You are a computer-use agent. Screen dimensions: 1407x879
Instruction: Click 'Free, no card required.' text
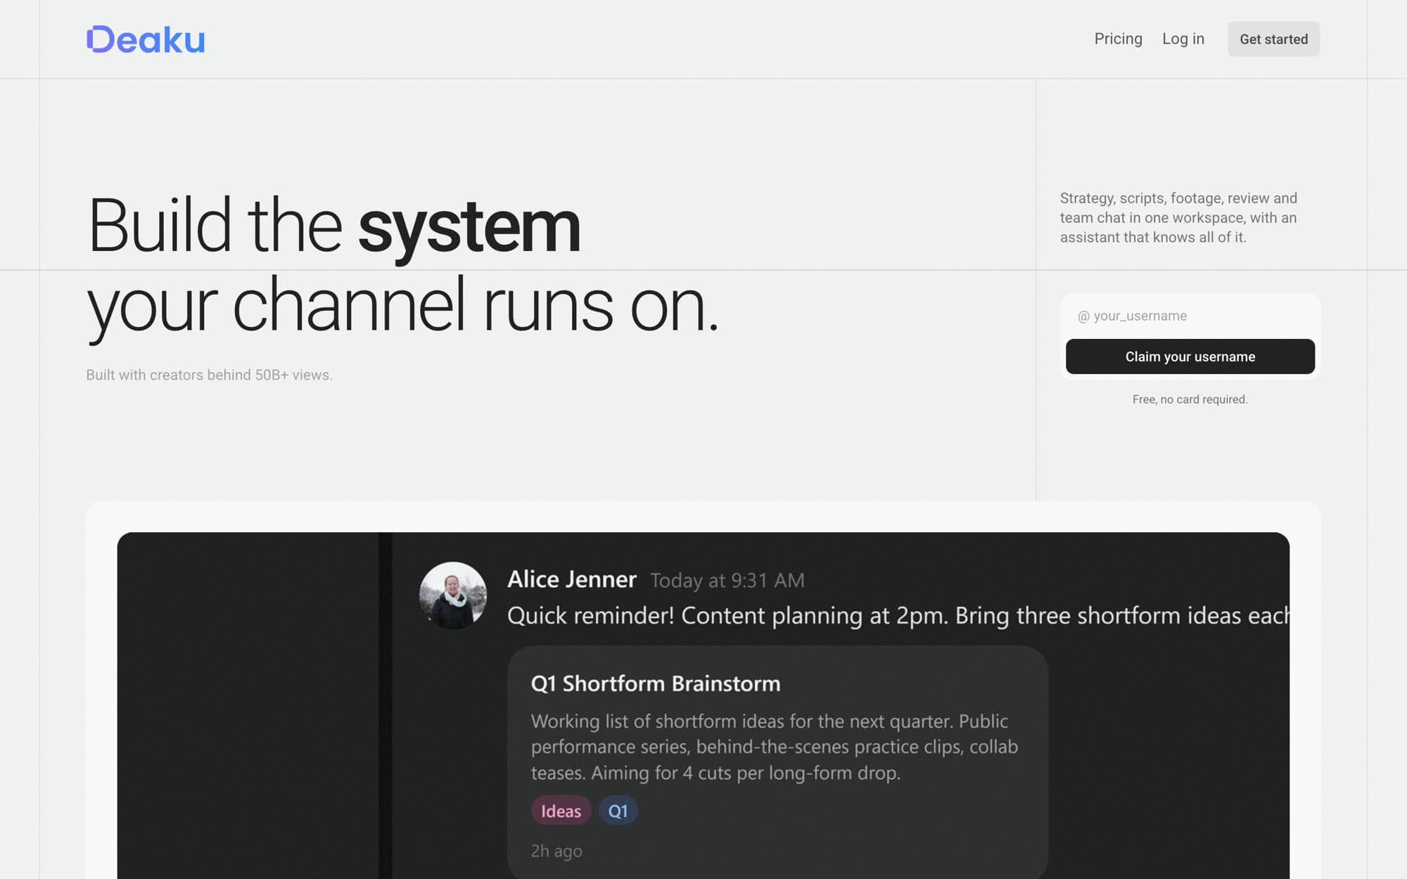point(1190,399)
